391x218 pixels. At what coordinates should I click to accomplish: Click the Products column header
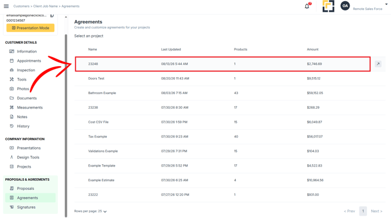240,50
